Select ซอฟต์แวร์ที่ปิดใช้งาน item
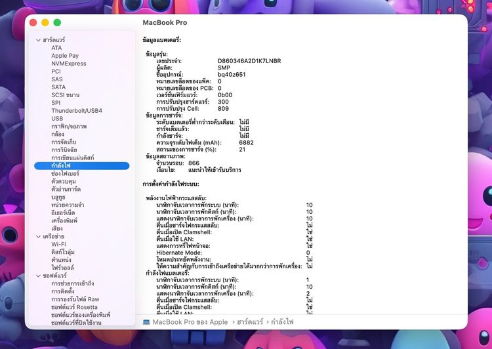 point(76,323)
